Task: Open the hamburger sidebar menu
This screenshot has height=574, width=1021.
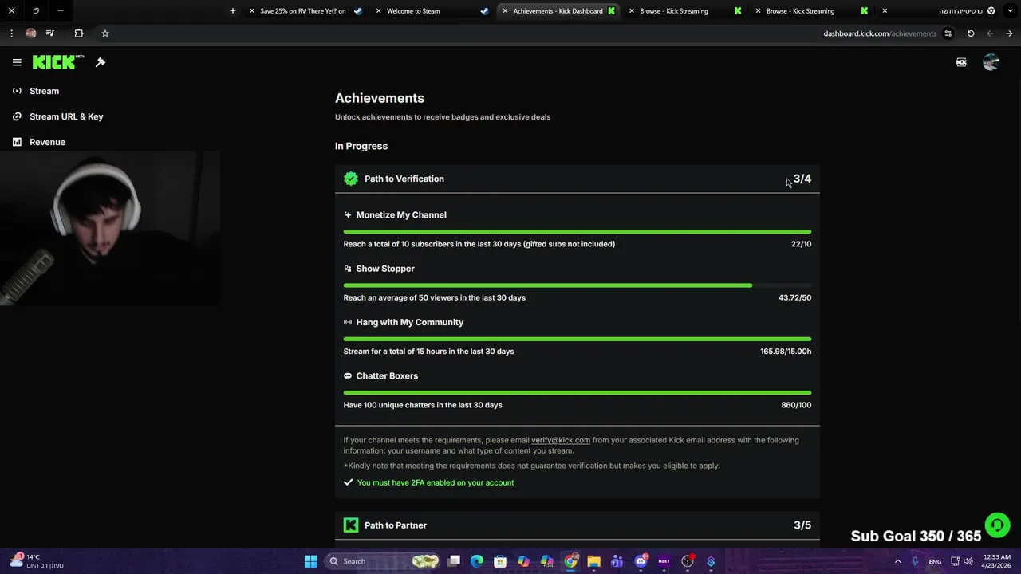Action: tap(17, 62)
